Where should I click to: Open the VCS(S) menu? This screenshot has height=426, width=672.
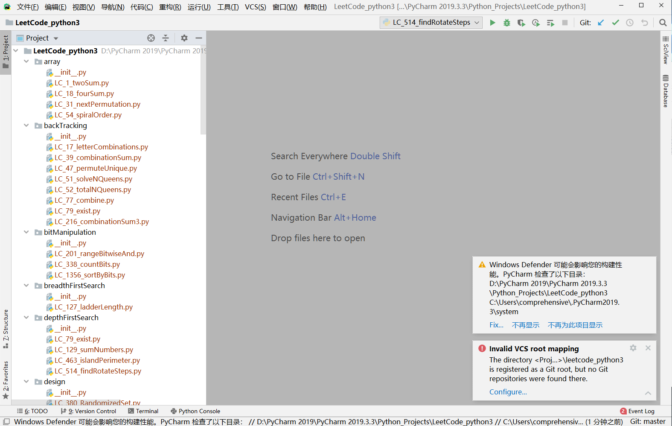point(256,7)
